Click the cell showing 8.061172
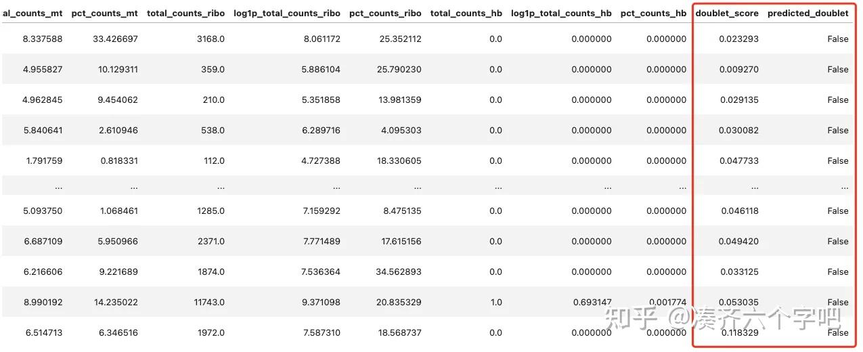 point(321,39)
